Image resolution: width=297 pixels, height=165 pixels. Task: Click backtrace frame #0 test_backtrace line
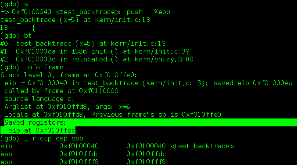pyautogui.click(x=83, y=43)
